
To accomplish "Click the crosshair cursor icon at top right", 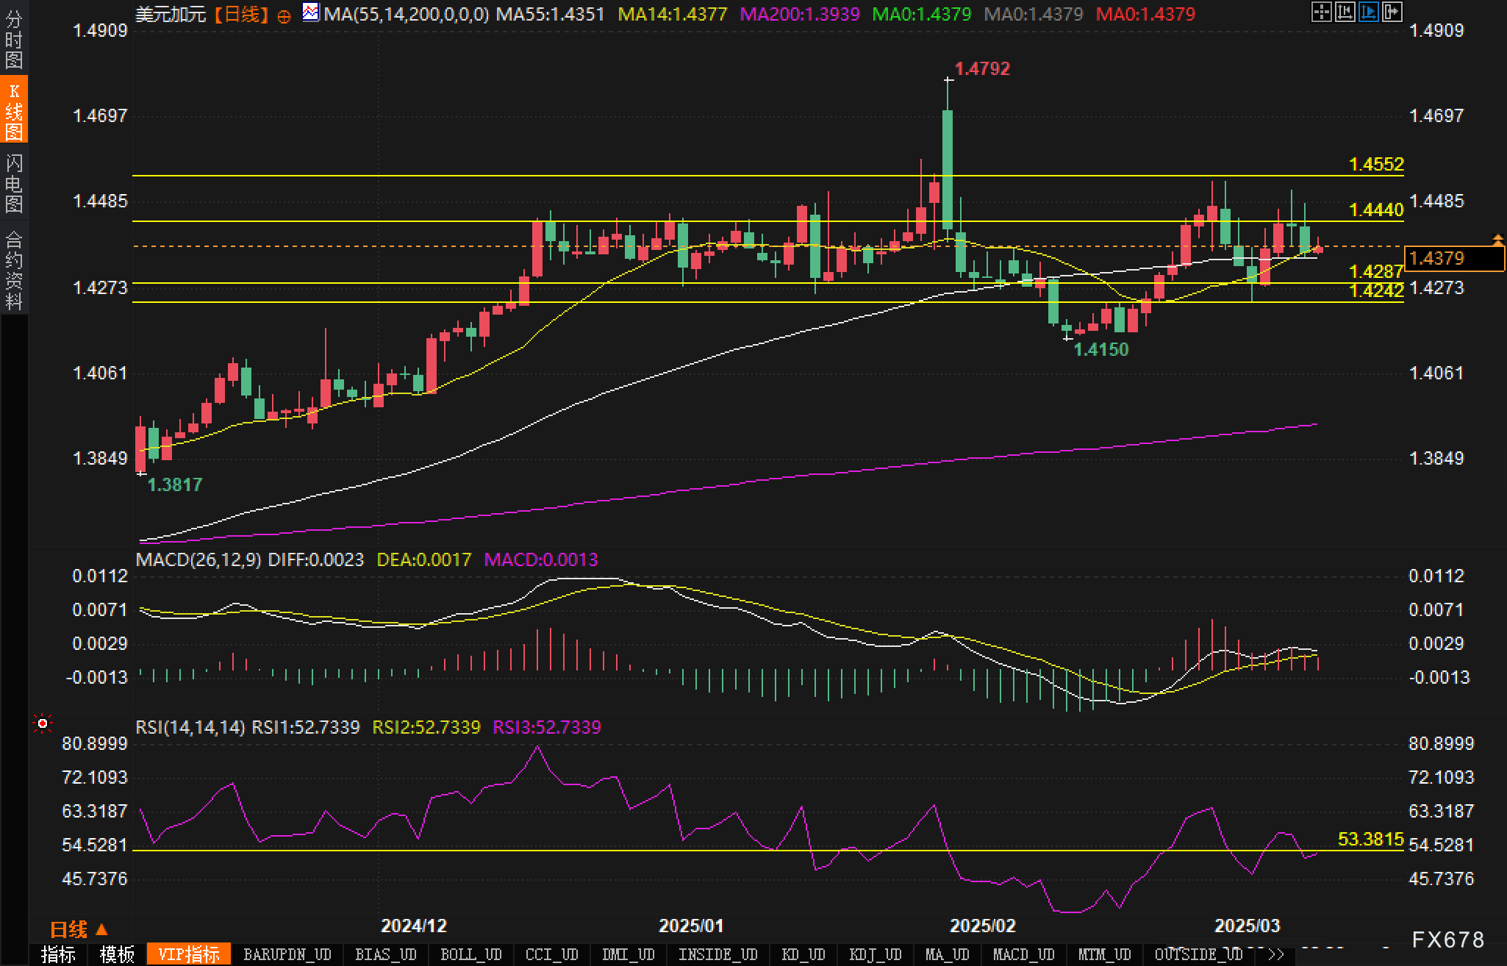I will click(x=1321, y=12).
